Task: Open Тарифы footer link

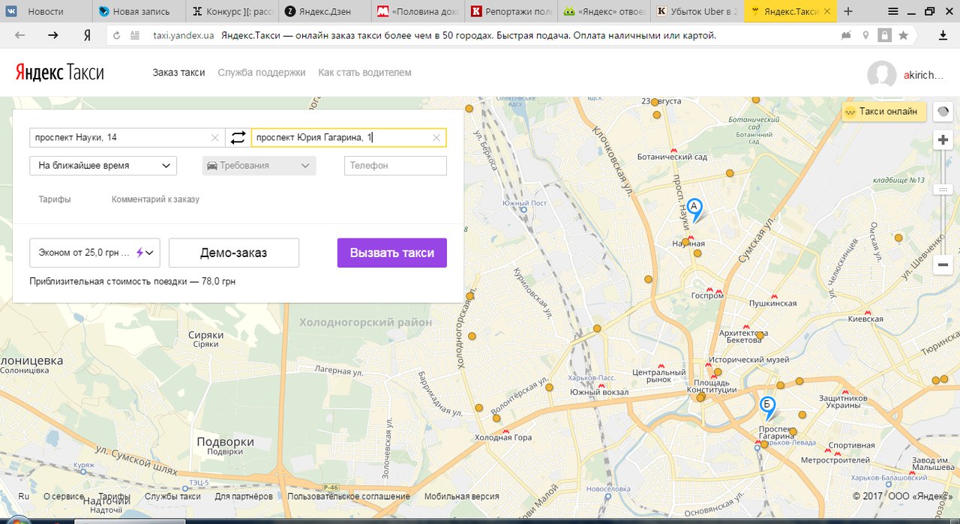Action: click(115, 496)
